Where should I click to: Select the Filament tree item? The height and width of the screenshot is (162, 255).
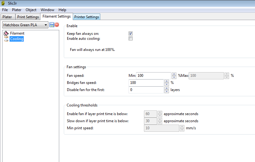[17, 33]
